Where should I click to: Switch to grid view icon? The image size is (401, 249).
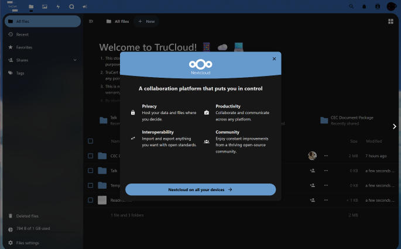[x=391, y=22]
